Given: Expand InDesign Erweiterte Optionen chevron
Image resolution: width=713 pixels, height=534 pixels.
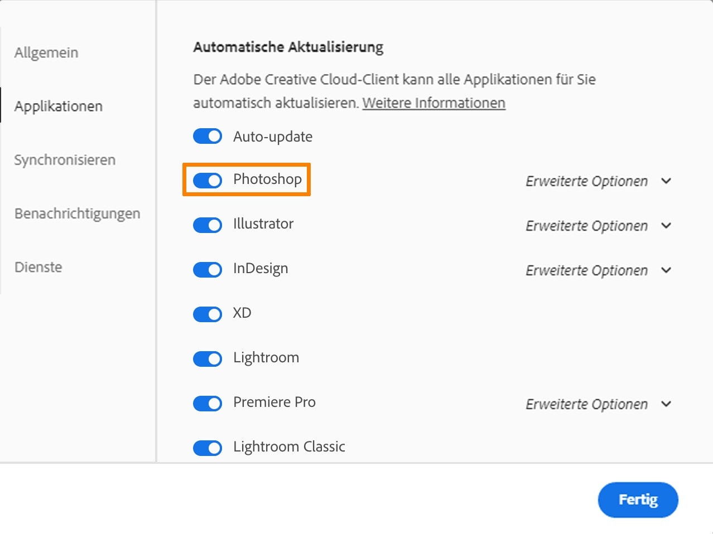Looking at the screenshot, I should (x=666, y=270).
